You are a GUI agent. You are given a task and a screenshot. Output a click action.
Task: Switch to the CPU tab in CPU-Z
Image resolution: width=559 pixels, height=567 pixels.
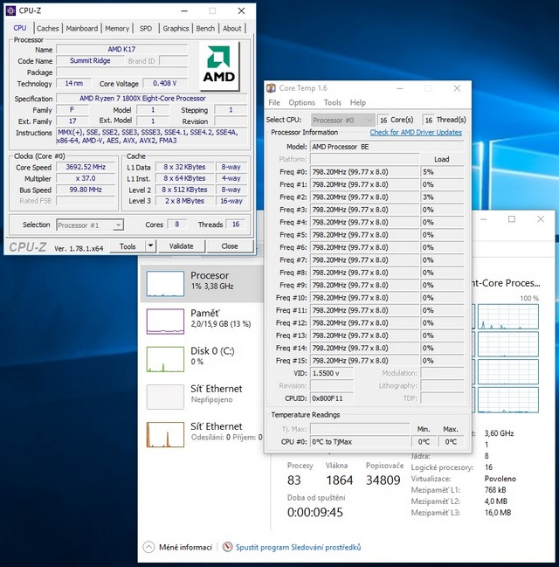(x=20, y=28)
